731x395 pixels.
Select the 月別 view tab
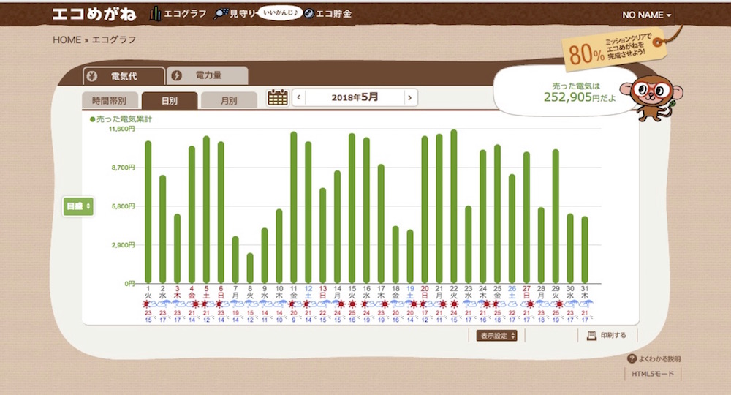click(x=229, y=100)
